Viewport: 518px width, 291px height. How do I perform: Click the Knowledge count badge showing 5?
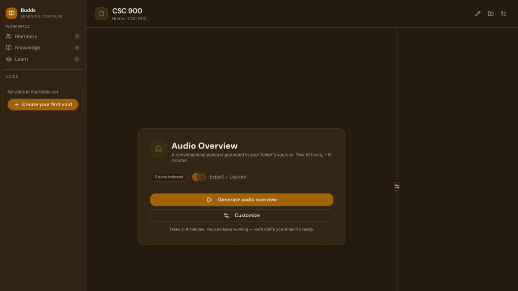click(x=77, y=47)
